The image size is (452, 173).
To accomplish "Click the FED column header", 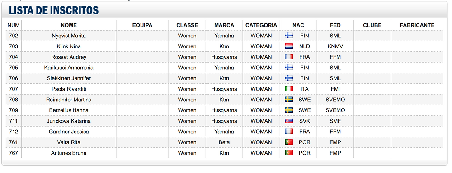I will point(335,25).
